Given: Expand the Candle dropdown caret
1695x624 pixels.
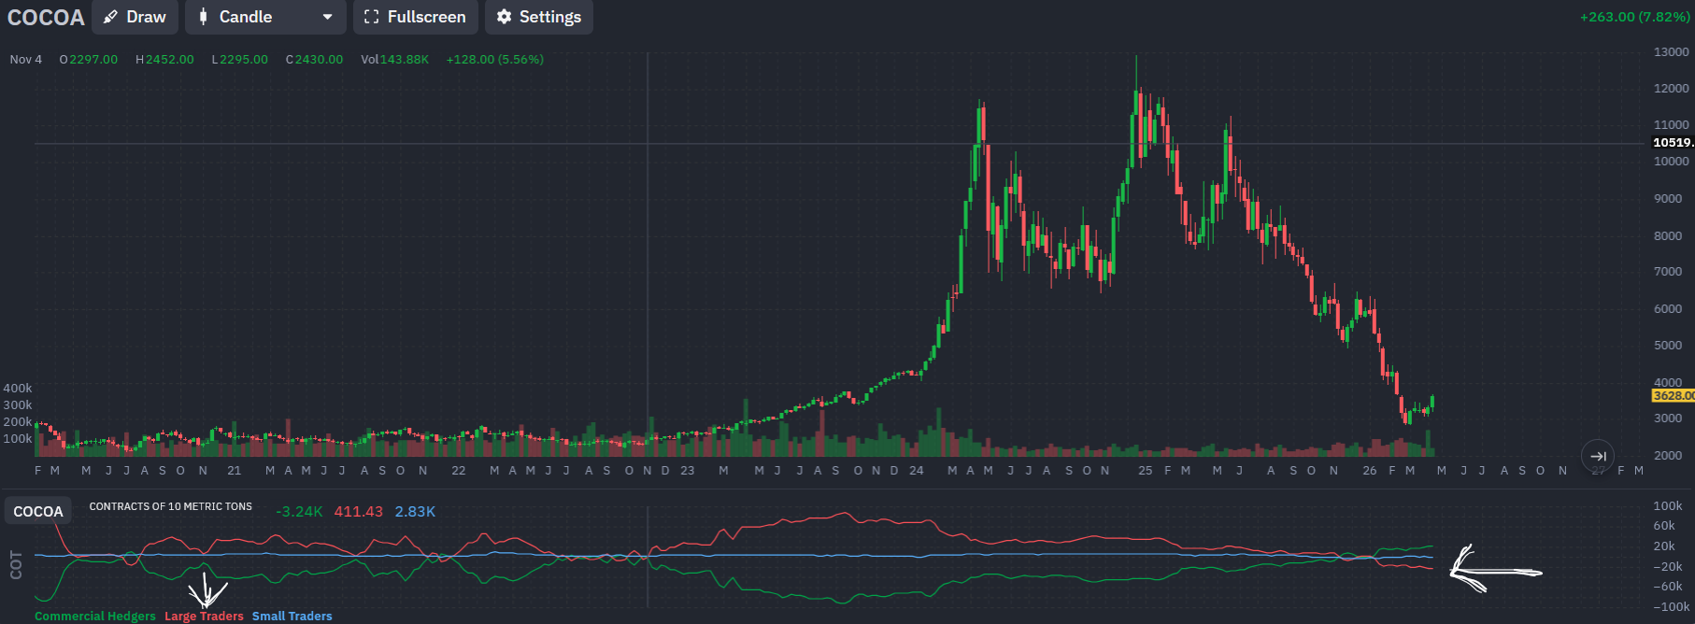Looking at the screenshot, I should [x=327, y=17].
